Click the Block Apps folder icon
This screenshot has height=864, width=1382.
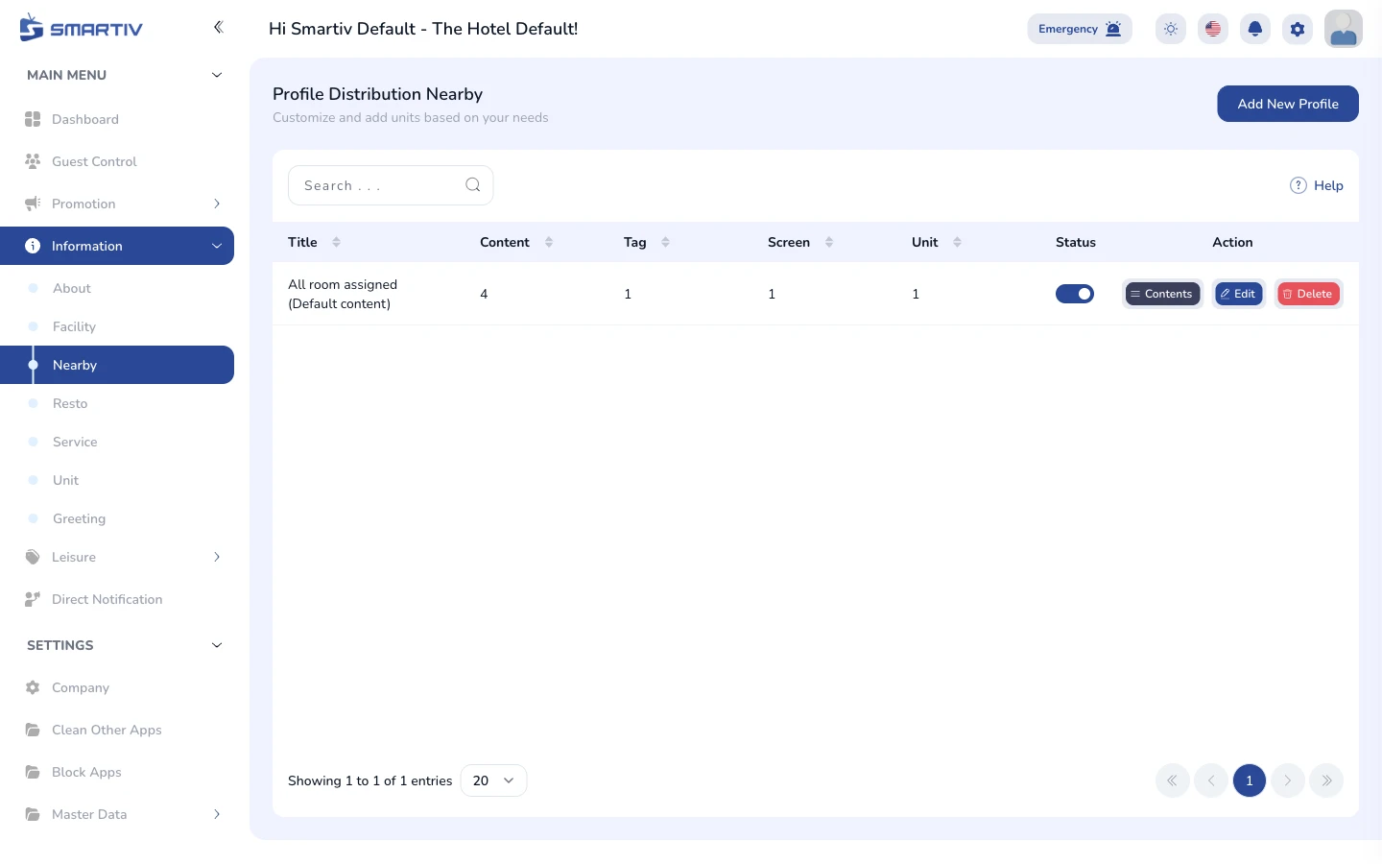(x=33, y=772)
